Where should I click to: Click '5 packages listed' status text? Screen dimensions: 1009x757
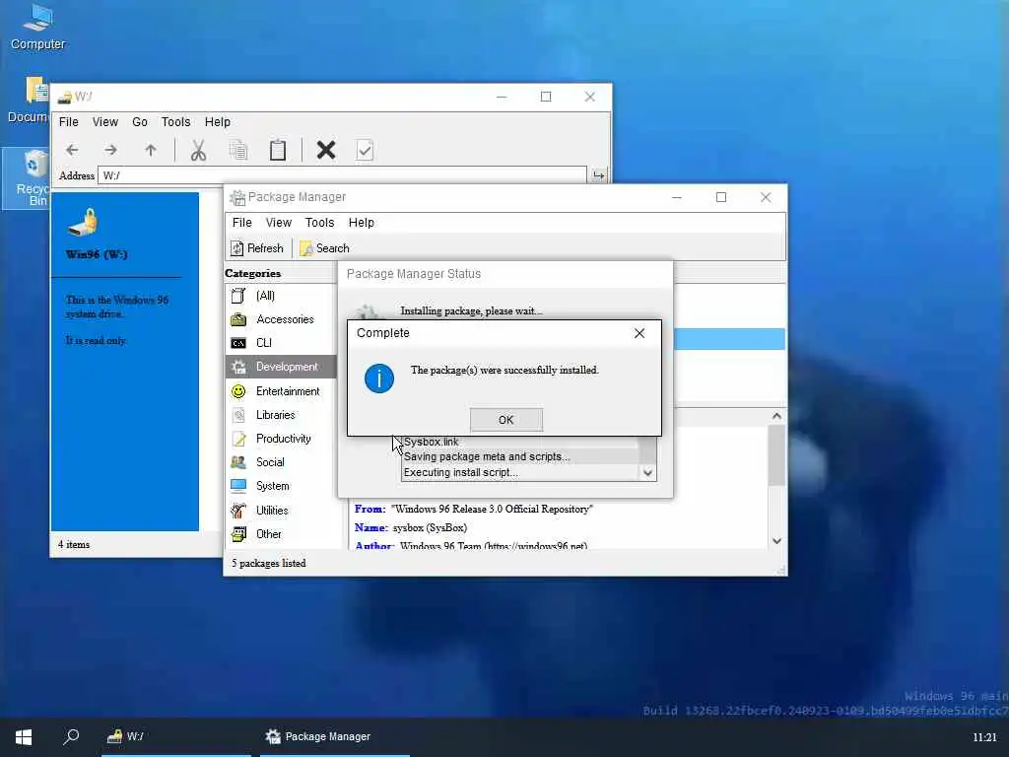tap(268, 563)
